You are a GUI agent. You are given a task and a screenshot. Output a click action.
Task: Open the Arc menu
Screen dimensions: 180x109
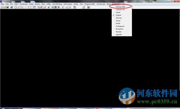tap(12, 4)
